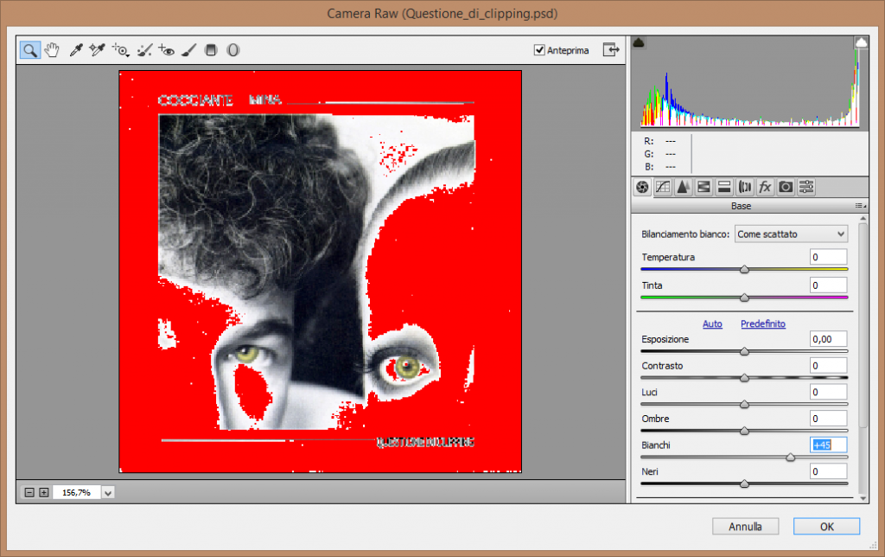Pick the White Balance eyedropper tool
This screenshot has height=557, width=885.
[76, 50]
